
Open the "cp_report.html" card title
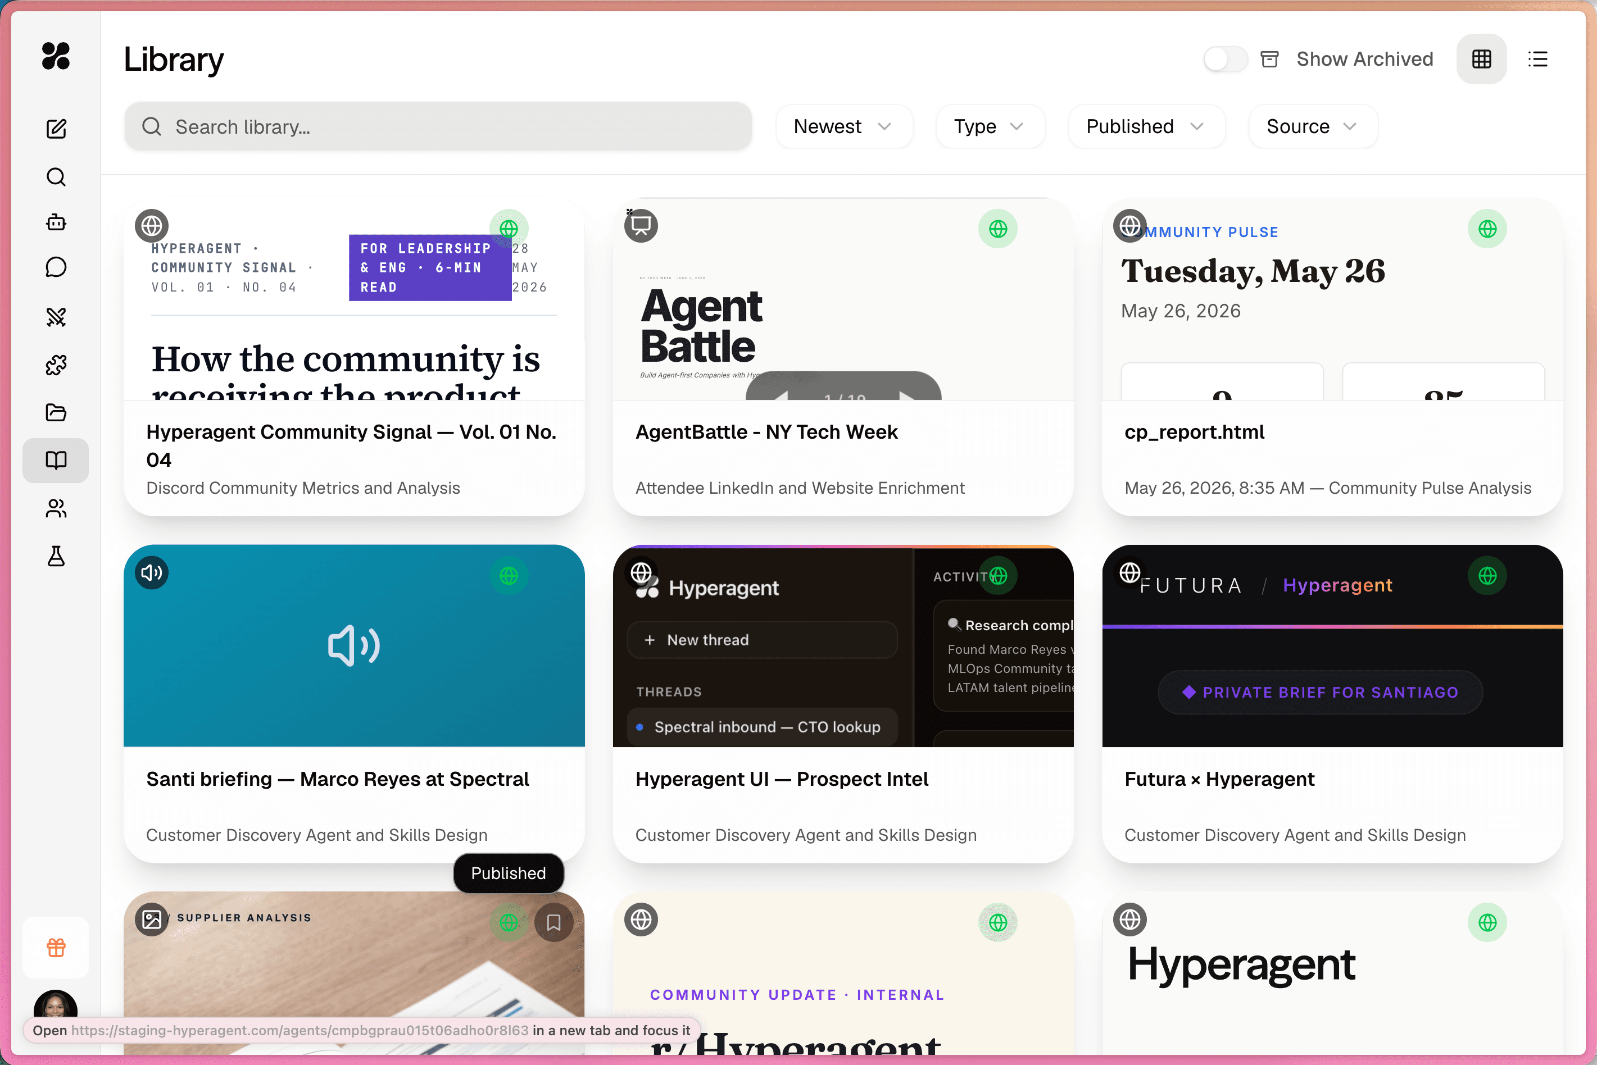pos(1194,432)
